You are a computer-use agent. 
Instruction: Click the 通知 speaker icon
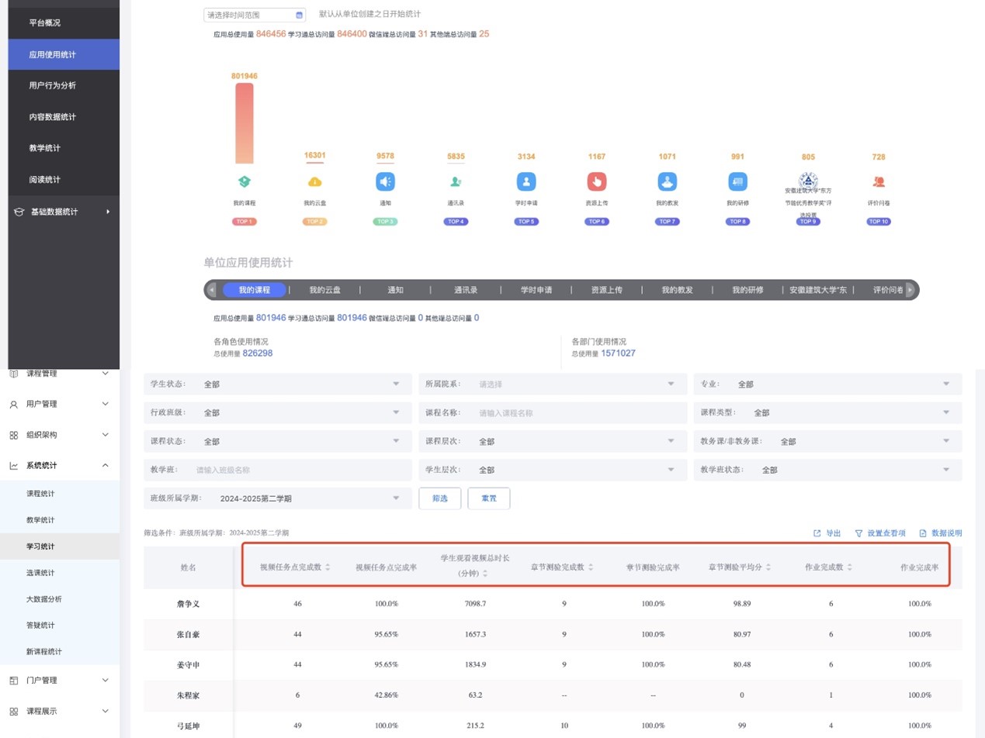386,181
